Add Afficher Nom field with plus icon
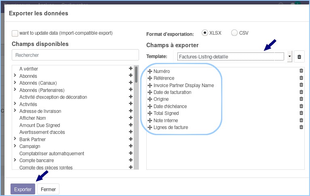Screen dimensions: 310x196 click(131, 118)
